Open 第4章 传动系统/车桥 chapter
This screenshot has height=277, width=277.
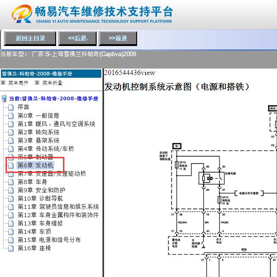46,149
